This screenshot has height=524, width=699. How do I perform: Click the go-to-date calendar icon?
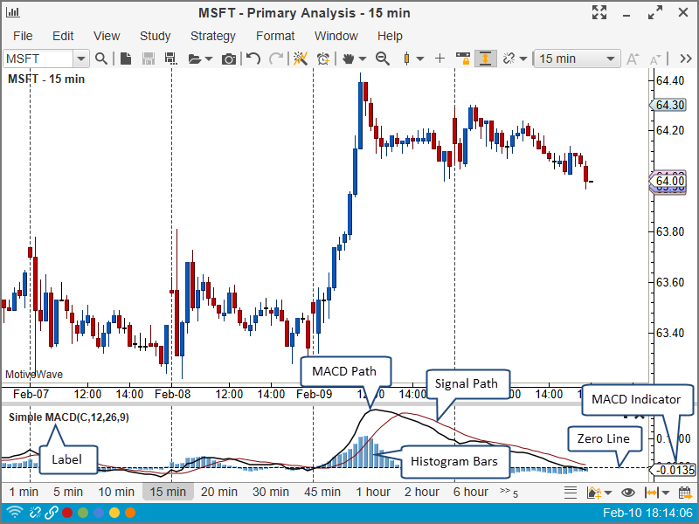[x=685, y=493]
